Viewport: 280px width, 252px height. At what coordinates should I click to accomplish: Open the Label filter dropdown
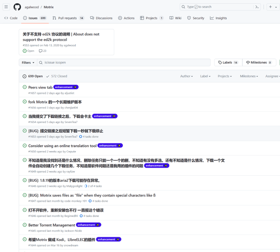(205, 76)
